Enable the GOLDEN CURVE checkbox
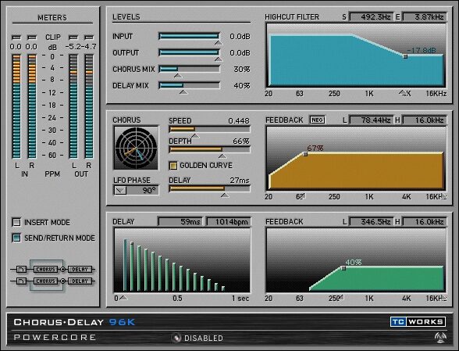Viewport: 459px width, 351px height. pyautogui.click(x=173, y=166)
